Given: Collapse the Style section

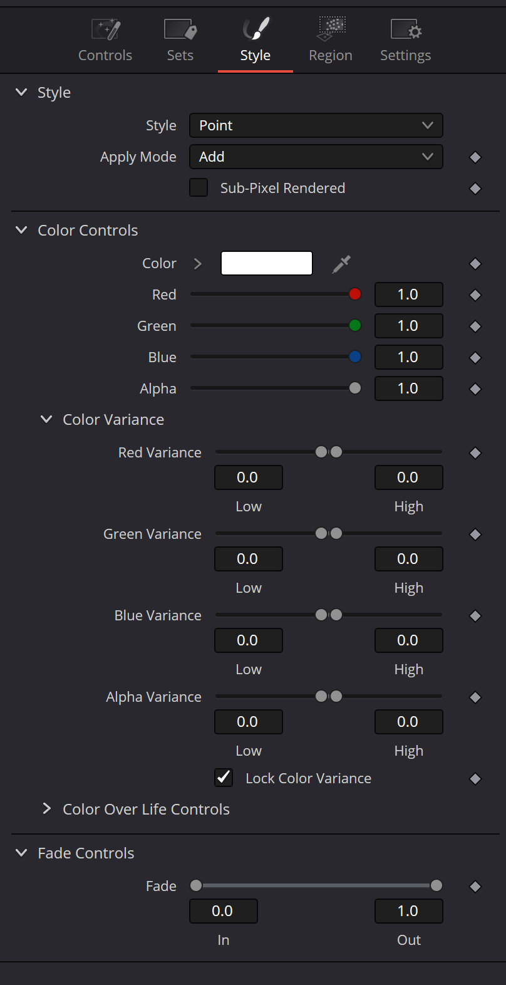Looking at the screenshot, I should pos(21,92).
